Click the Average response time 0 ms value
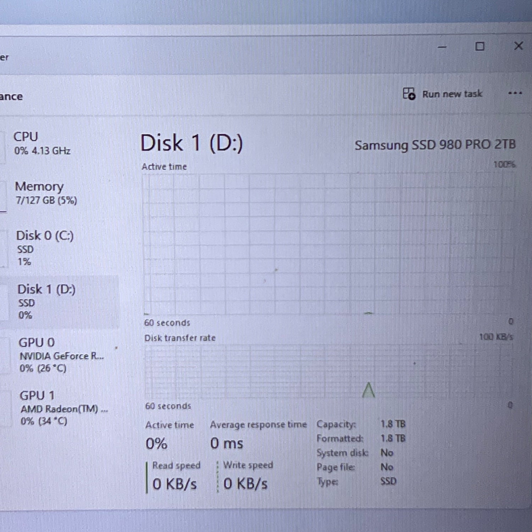 227,443
